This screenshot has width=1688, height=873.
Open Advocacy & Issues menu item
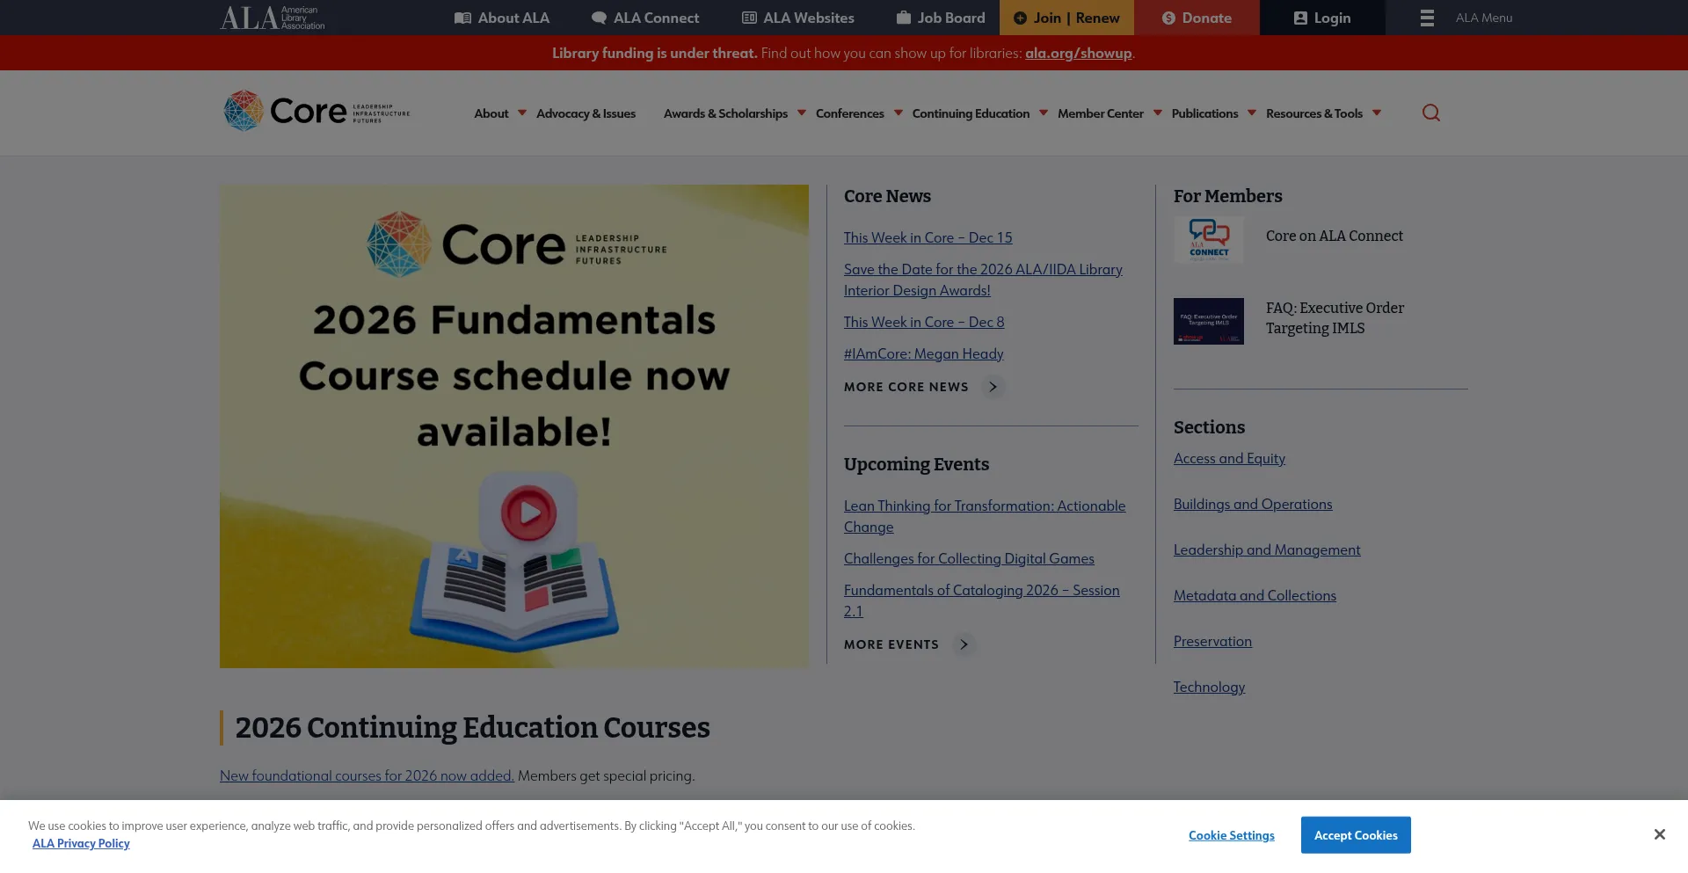586,113
